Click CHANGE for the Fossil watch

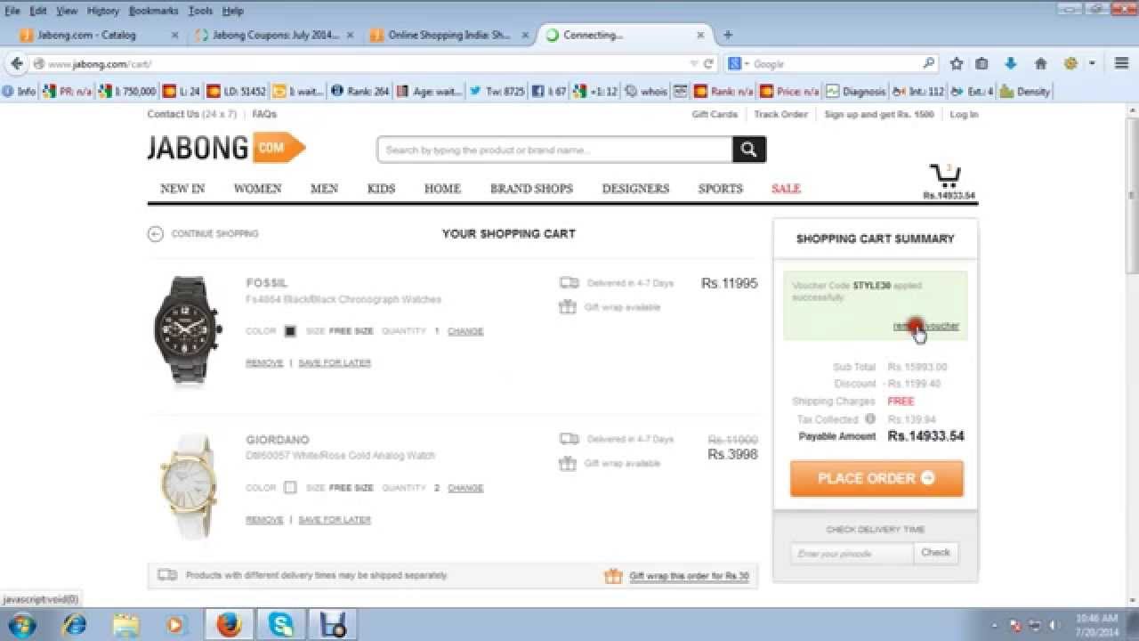465,331
